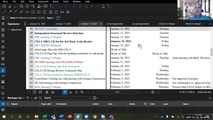This screenshot has height=120, width=213.
Task: Toggle the fit-page view button
Action: [x=47, y=92]
